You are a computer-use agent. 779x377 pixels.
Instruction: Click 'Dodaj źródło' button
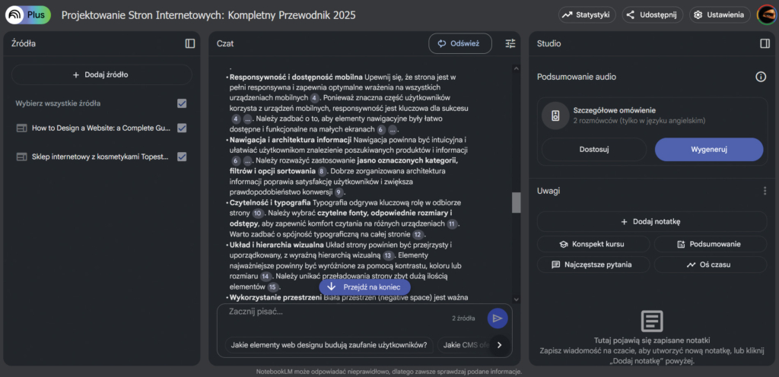tap(101, 74)
